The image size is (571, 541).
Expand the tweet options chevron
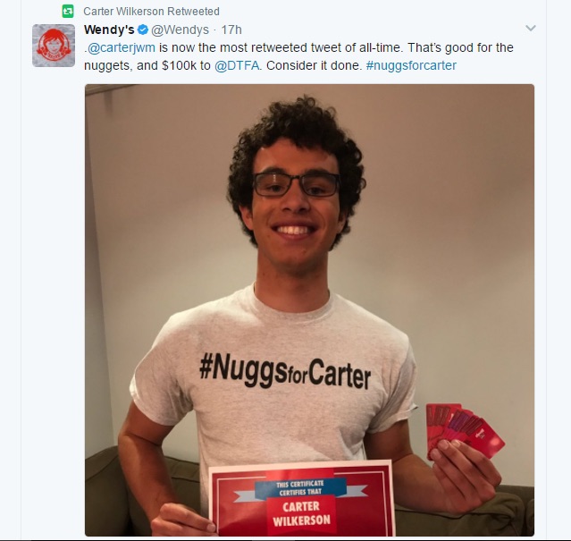click(x=531, y=28)
